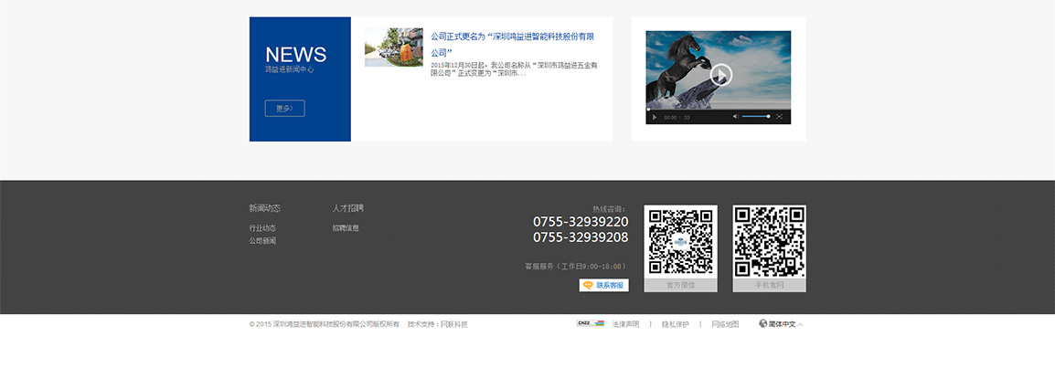Click the news article thumbnail image
Image resolution: width=1055 pixels, height=389 pixels.
coord(393,47)
